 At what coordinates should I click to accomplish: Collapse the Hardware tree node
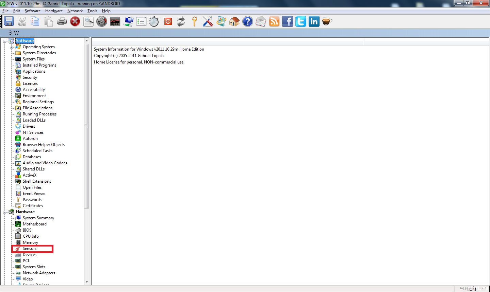[5, 212]
